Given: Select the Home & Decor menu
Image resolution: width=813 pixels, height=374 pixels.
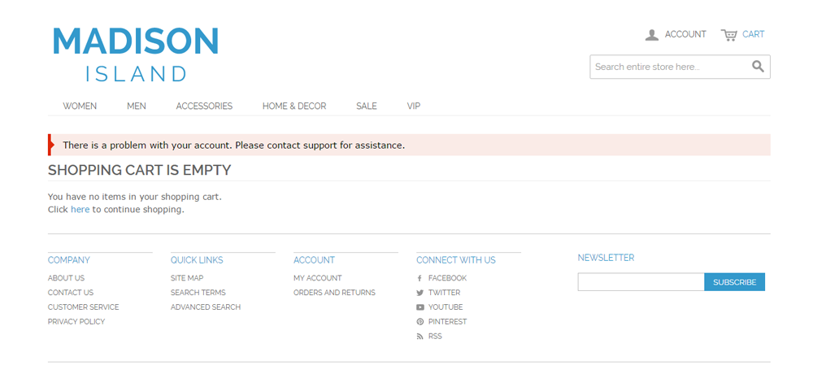Looking at the screenshot, I should 294,106.
